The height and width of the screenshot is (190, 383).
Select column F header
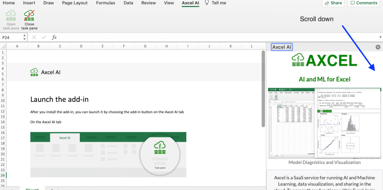pos(124,46)
